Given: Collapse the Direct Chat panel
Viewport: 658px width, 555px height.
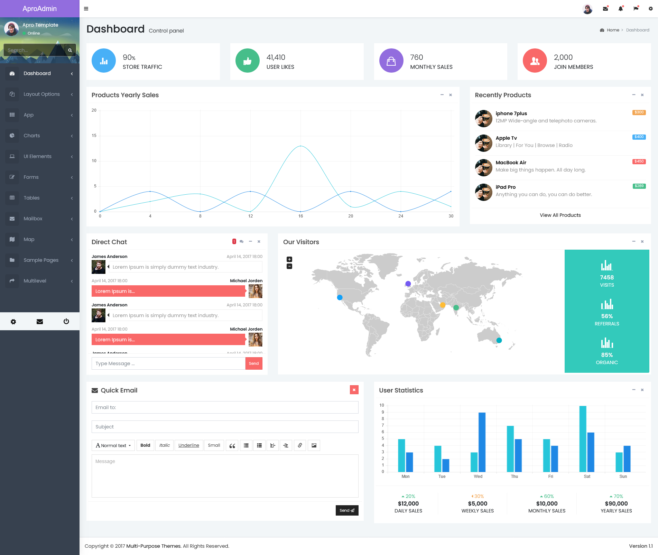Looking at the screenshot, I should [x=250, y=241].
